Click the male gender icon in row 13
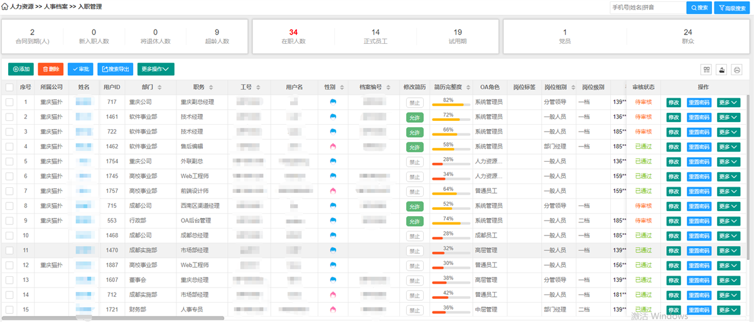This screenshot has height=322, width=754. coord(333,280)
